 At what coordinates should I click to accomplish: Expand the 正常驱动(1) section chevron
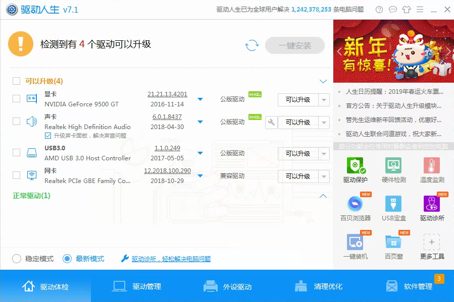(323, 196)
